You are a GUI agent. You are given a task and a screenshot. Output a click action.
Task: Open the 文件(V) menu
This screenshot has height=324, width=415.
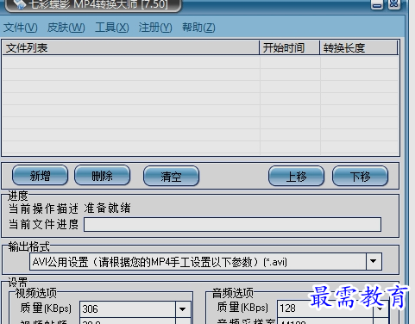tap(21, 28)
